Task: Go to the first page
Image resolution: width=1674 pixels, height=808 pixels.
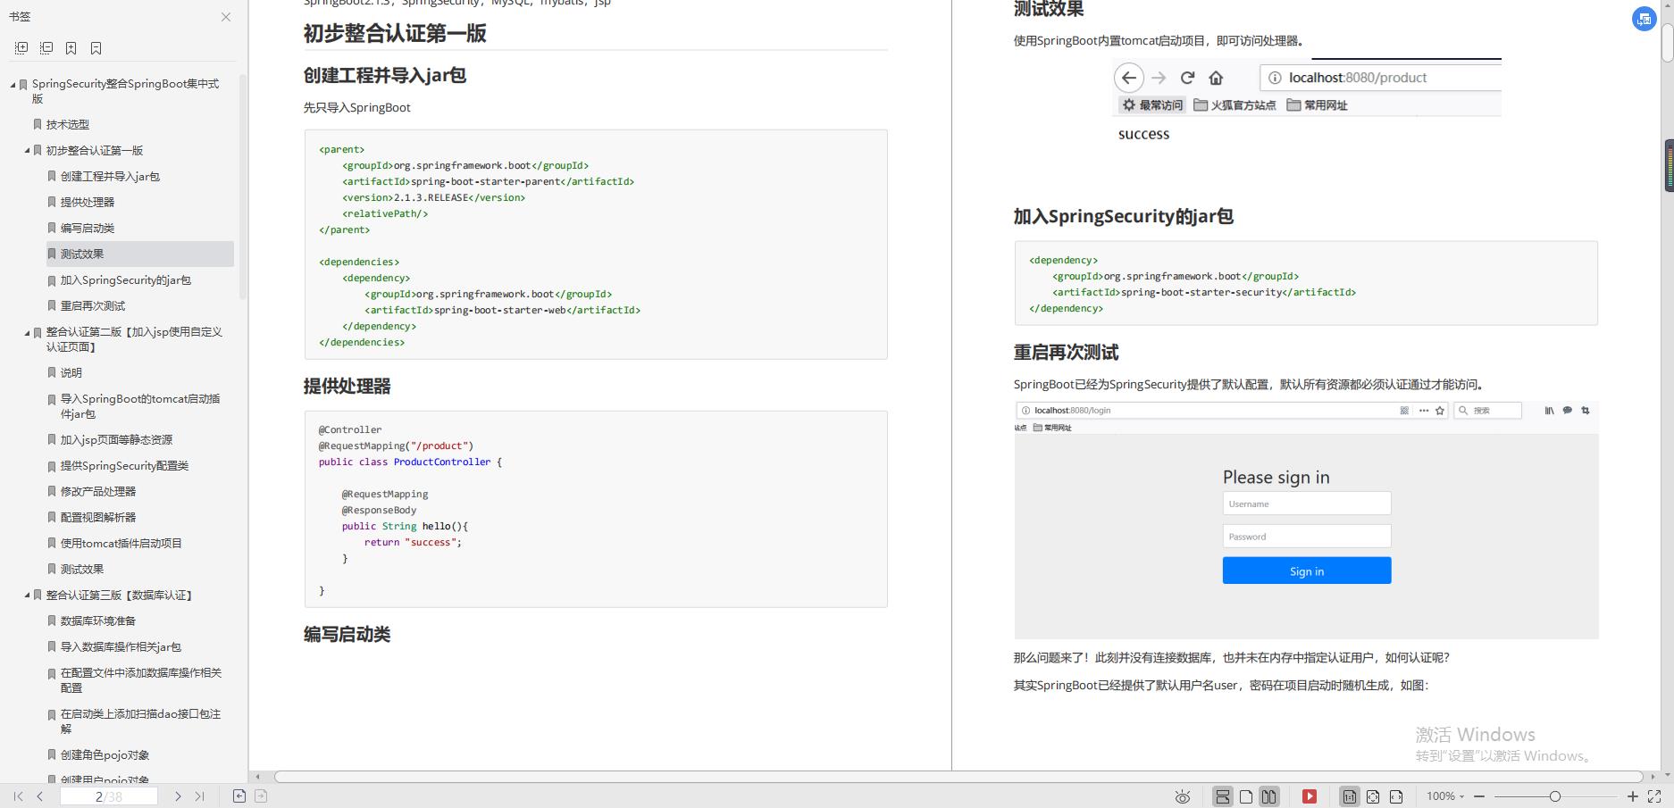Action: click(18, 796)
